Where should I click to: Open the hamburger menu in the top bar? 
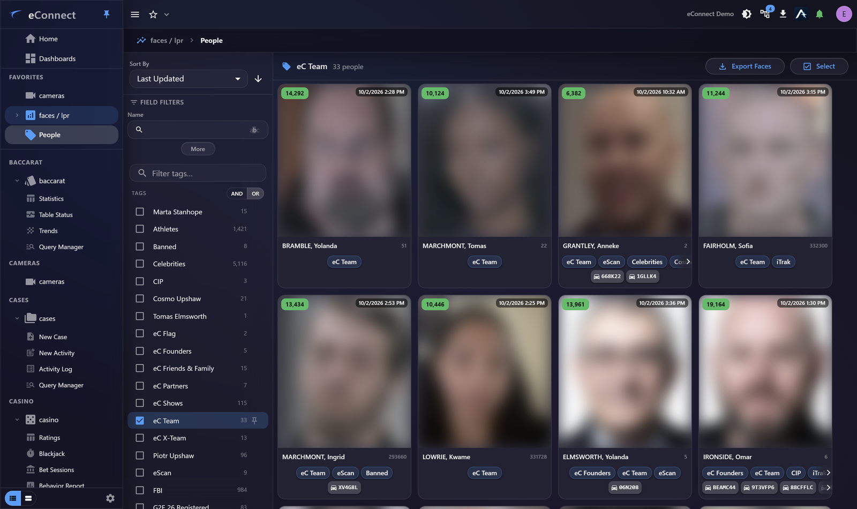[135, 14]
